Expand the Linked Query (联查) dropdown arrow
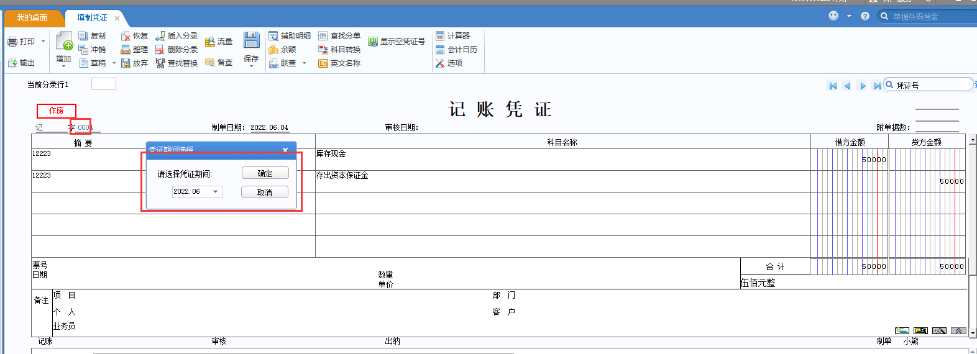 pyautogui.click(x=304, y=63)
